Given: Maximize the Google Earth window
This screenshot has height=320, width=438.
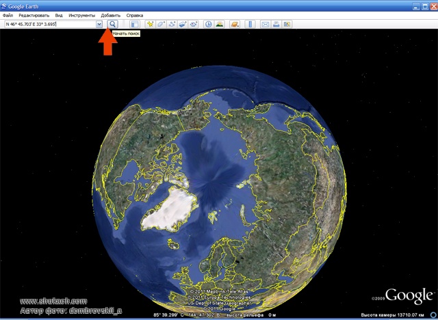Looking at the screenshot, I should tap(425, 6).
